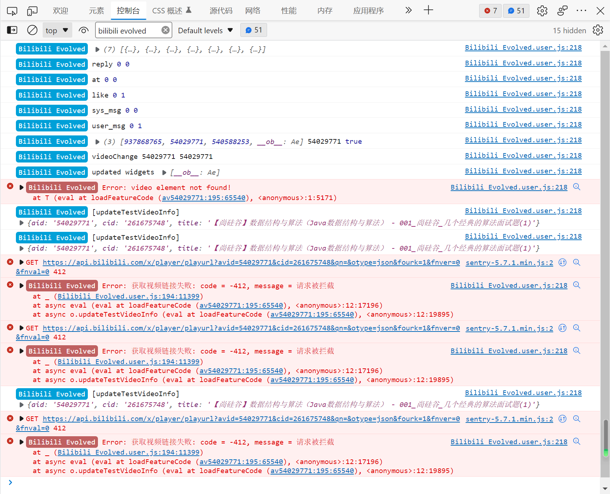The width and height of the screenshot is (610, 494).
Task: Open network request icon on first GET error
Action: 562,262
